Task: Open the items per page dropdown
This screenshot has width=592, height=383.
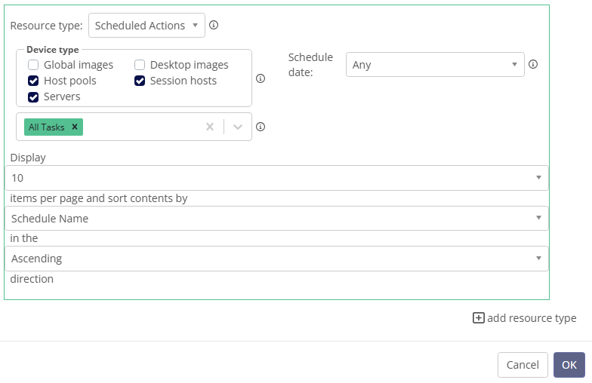Action: [x=276, y=178]
